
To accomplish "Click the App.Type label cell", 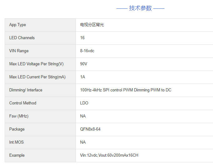I will pos(17,25).
